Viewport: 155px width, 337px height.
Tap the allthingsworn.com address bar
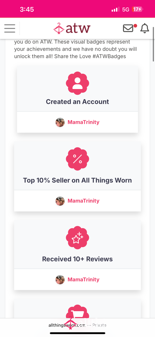coord(78,325)
